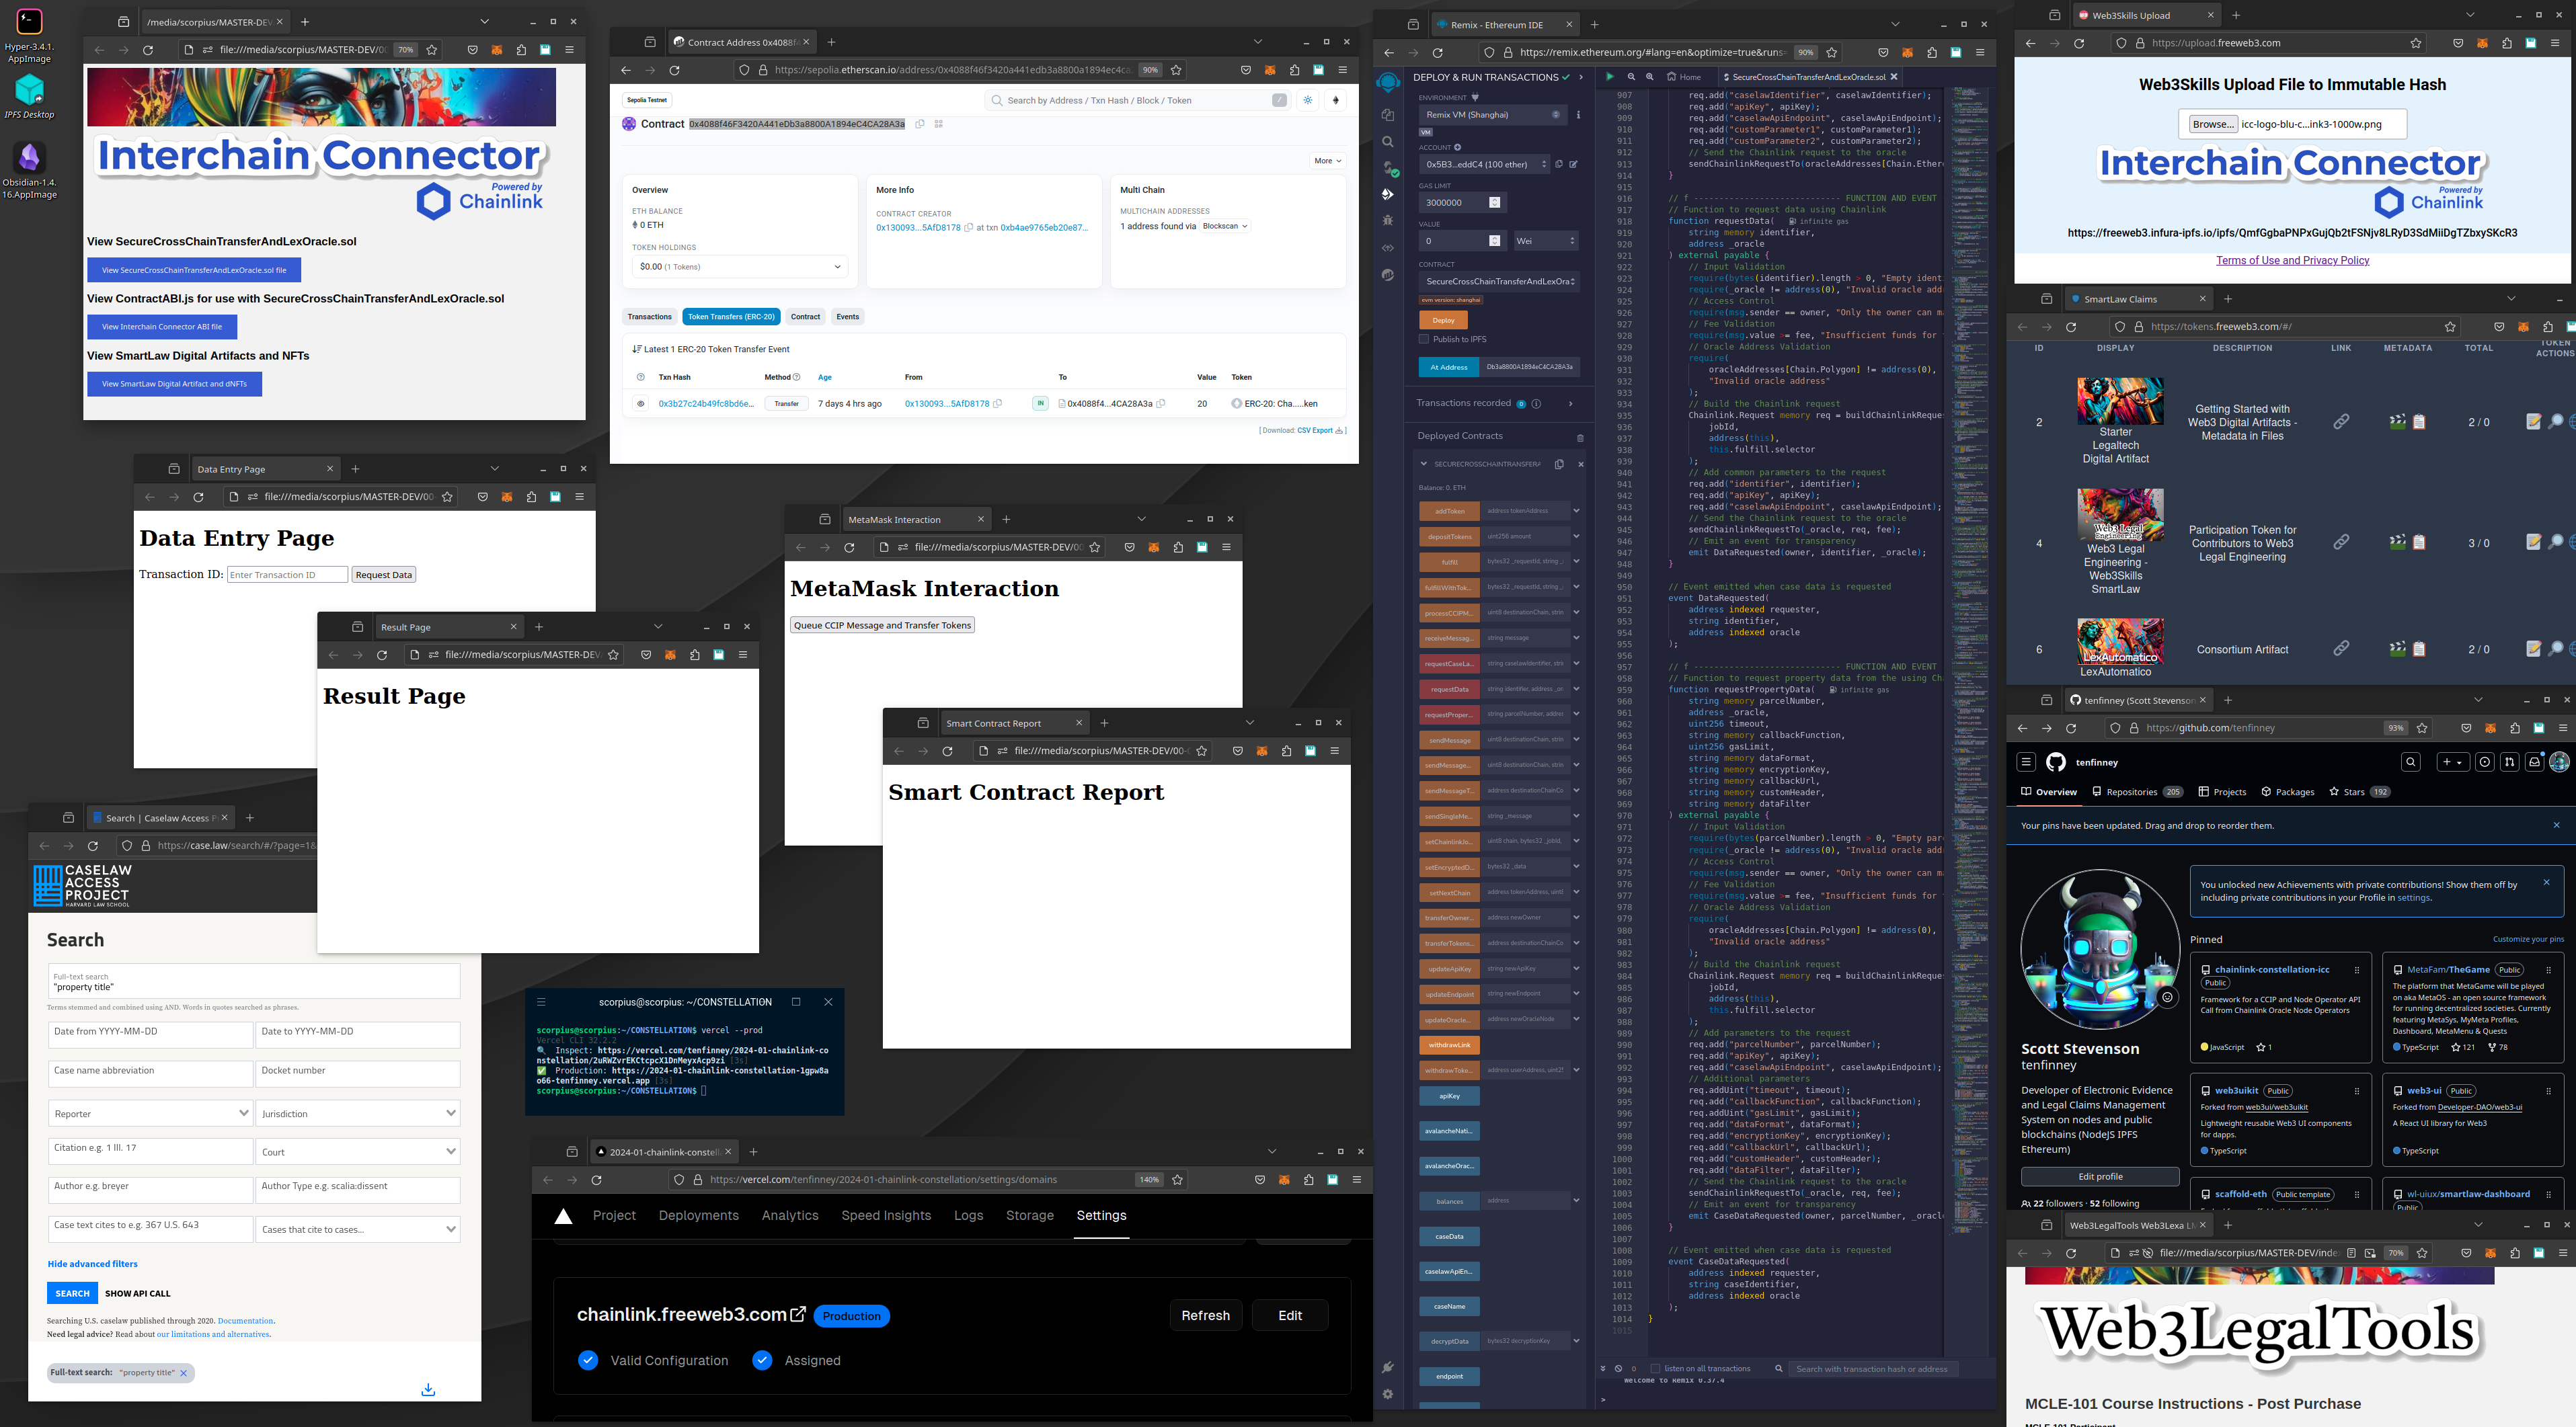
Task: Clear deployed contracts with trash icon
Action: tap(1580, 438)
